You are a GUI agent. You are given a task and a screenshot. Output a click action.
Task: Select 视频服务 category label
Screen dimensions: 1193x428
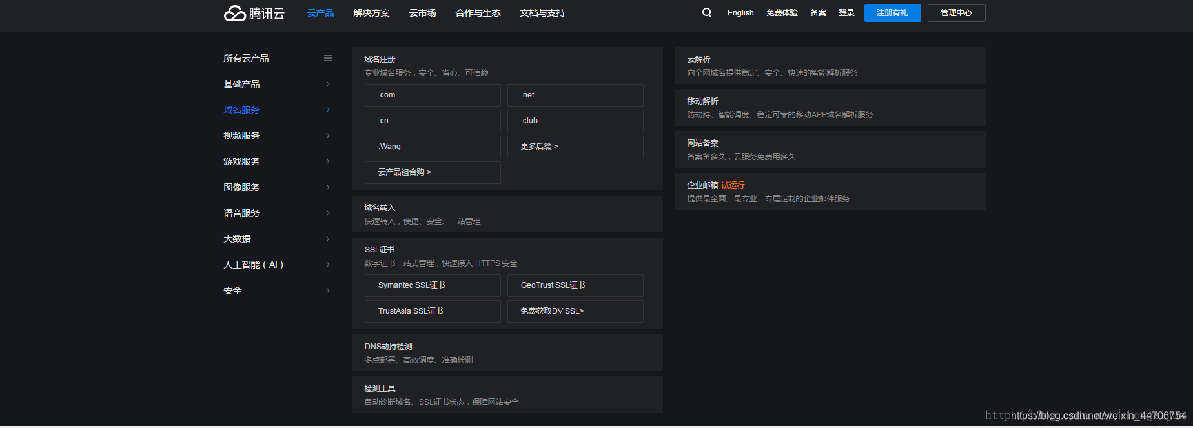point(241,136)
